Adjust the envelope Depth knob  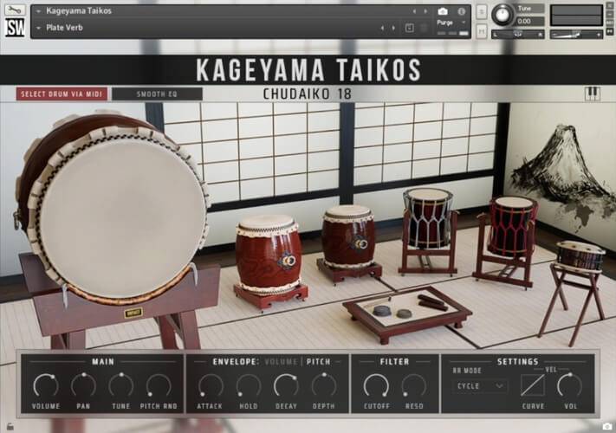324,385
